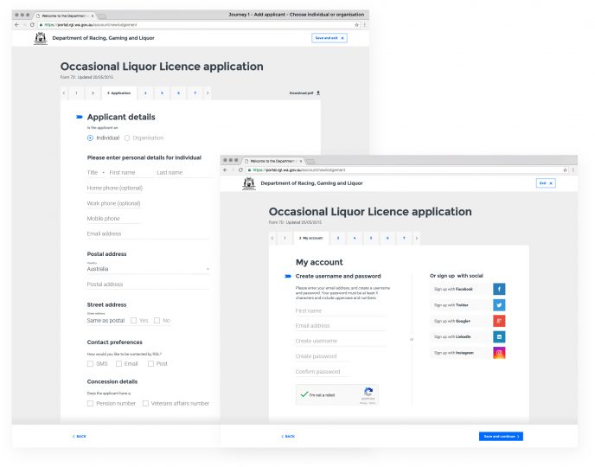595x467 pixels.
Task: Check the SMS contact preference box
Action: (91, 364)
